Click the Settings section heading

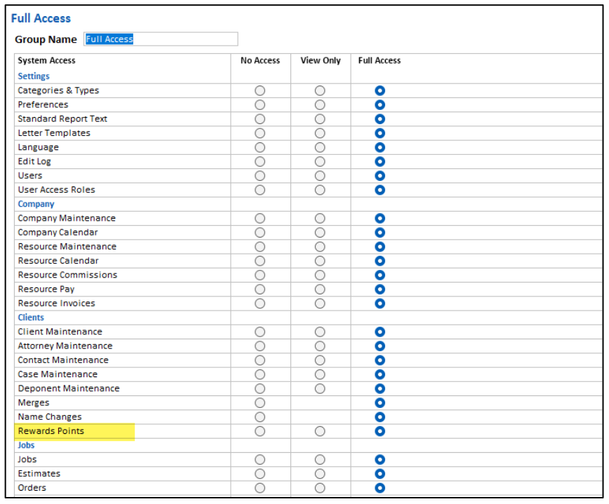34,76
